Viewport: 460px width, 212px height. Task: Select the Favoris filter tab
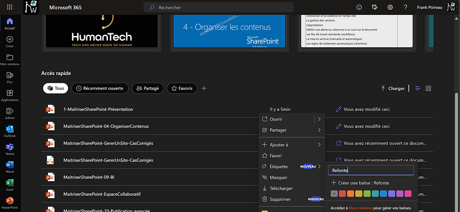[182, 88]
